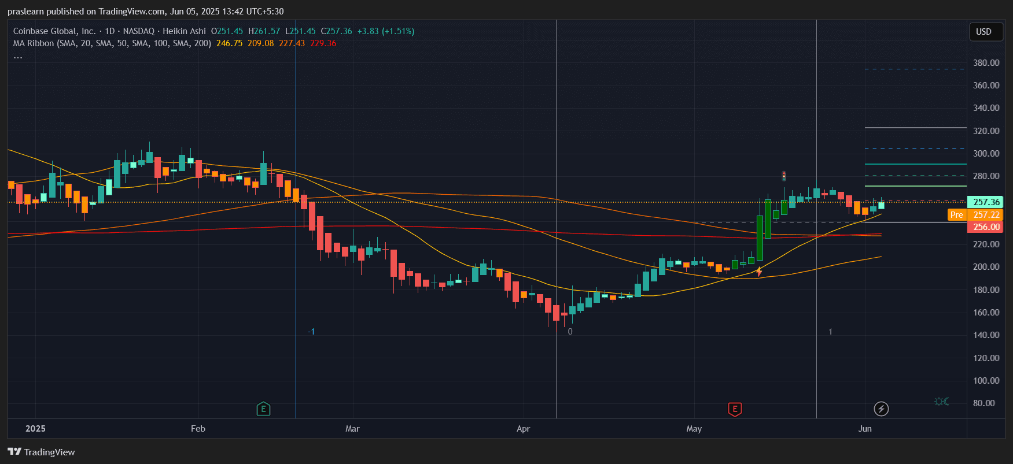Click the 80.00 price axis label
This screenshot has height=464, width=1013.
984,403
